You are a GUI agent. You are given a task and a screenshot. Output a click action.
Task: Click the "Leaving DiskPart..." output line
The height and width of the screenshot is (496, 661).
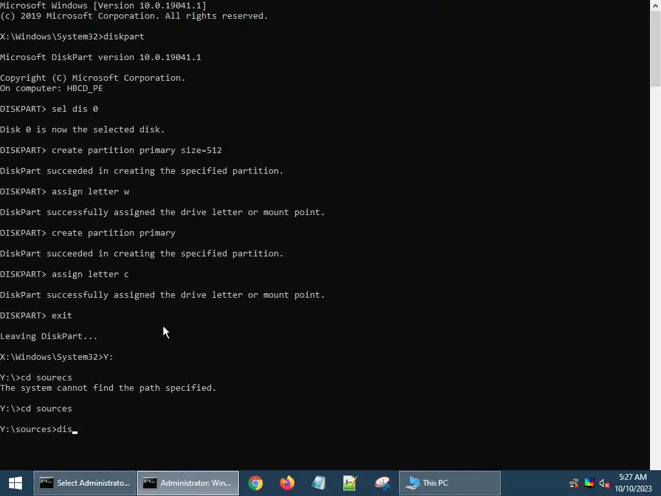(49, 336)
